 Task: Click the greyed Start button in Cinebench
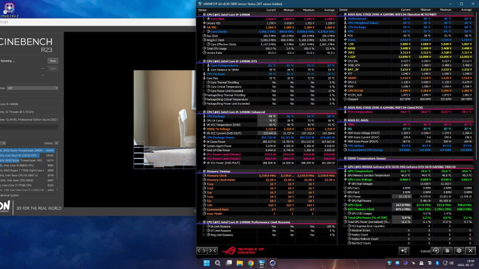(53, 69)
